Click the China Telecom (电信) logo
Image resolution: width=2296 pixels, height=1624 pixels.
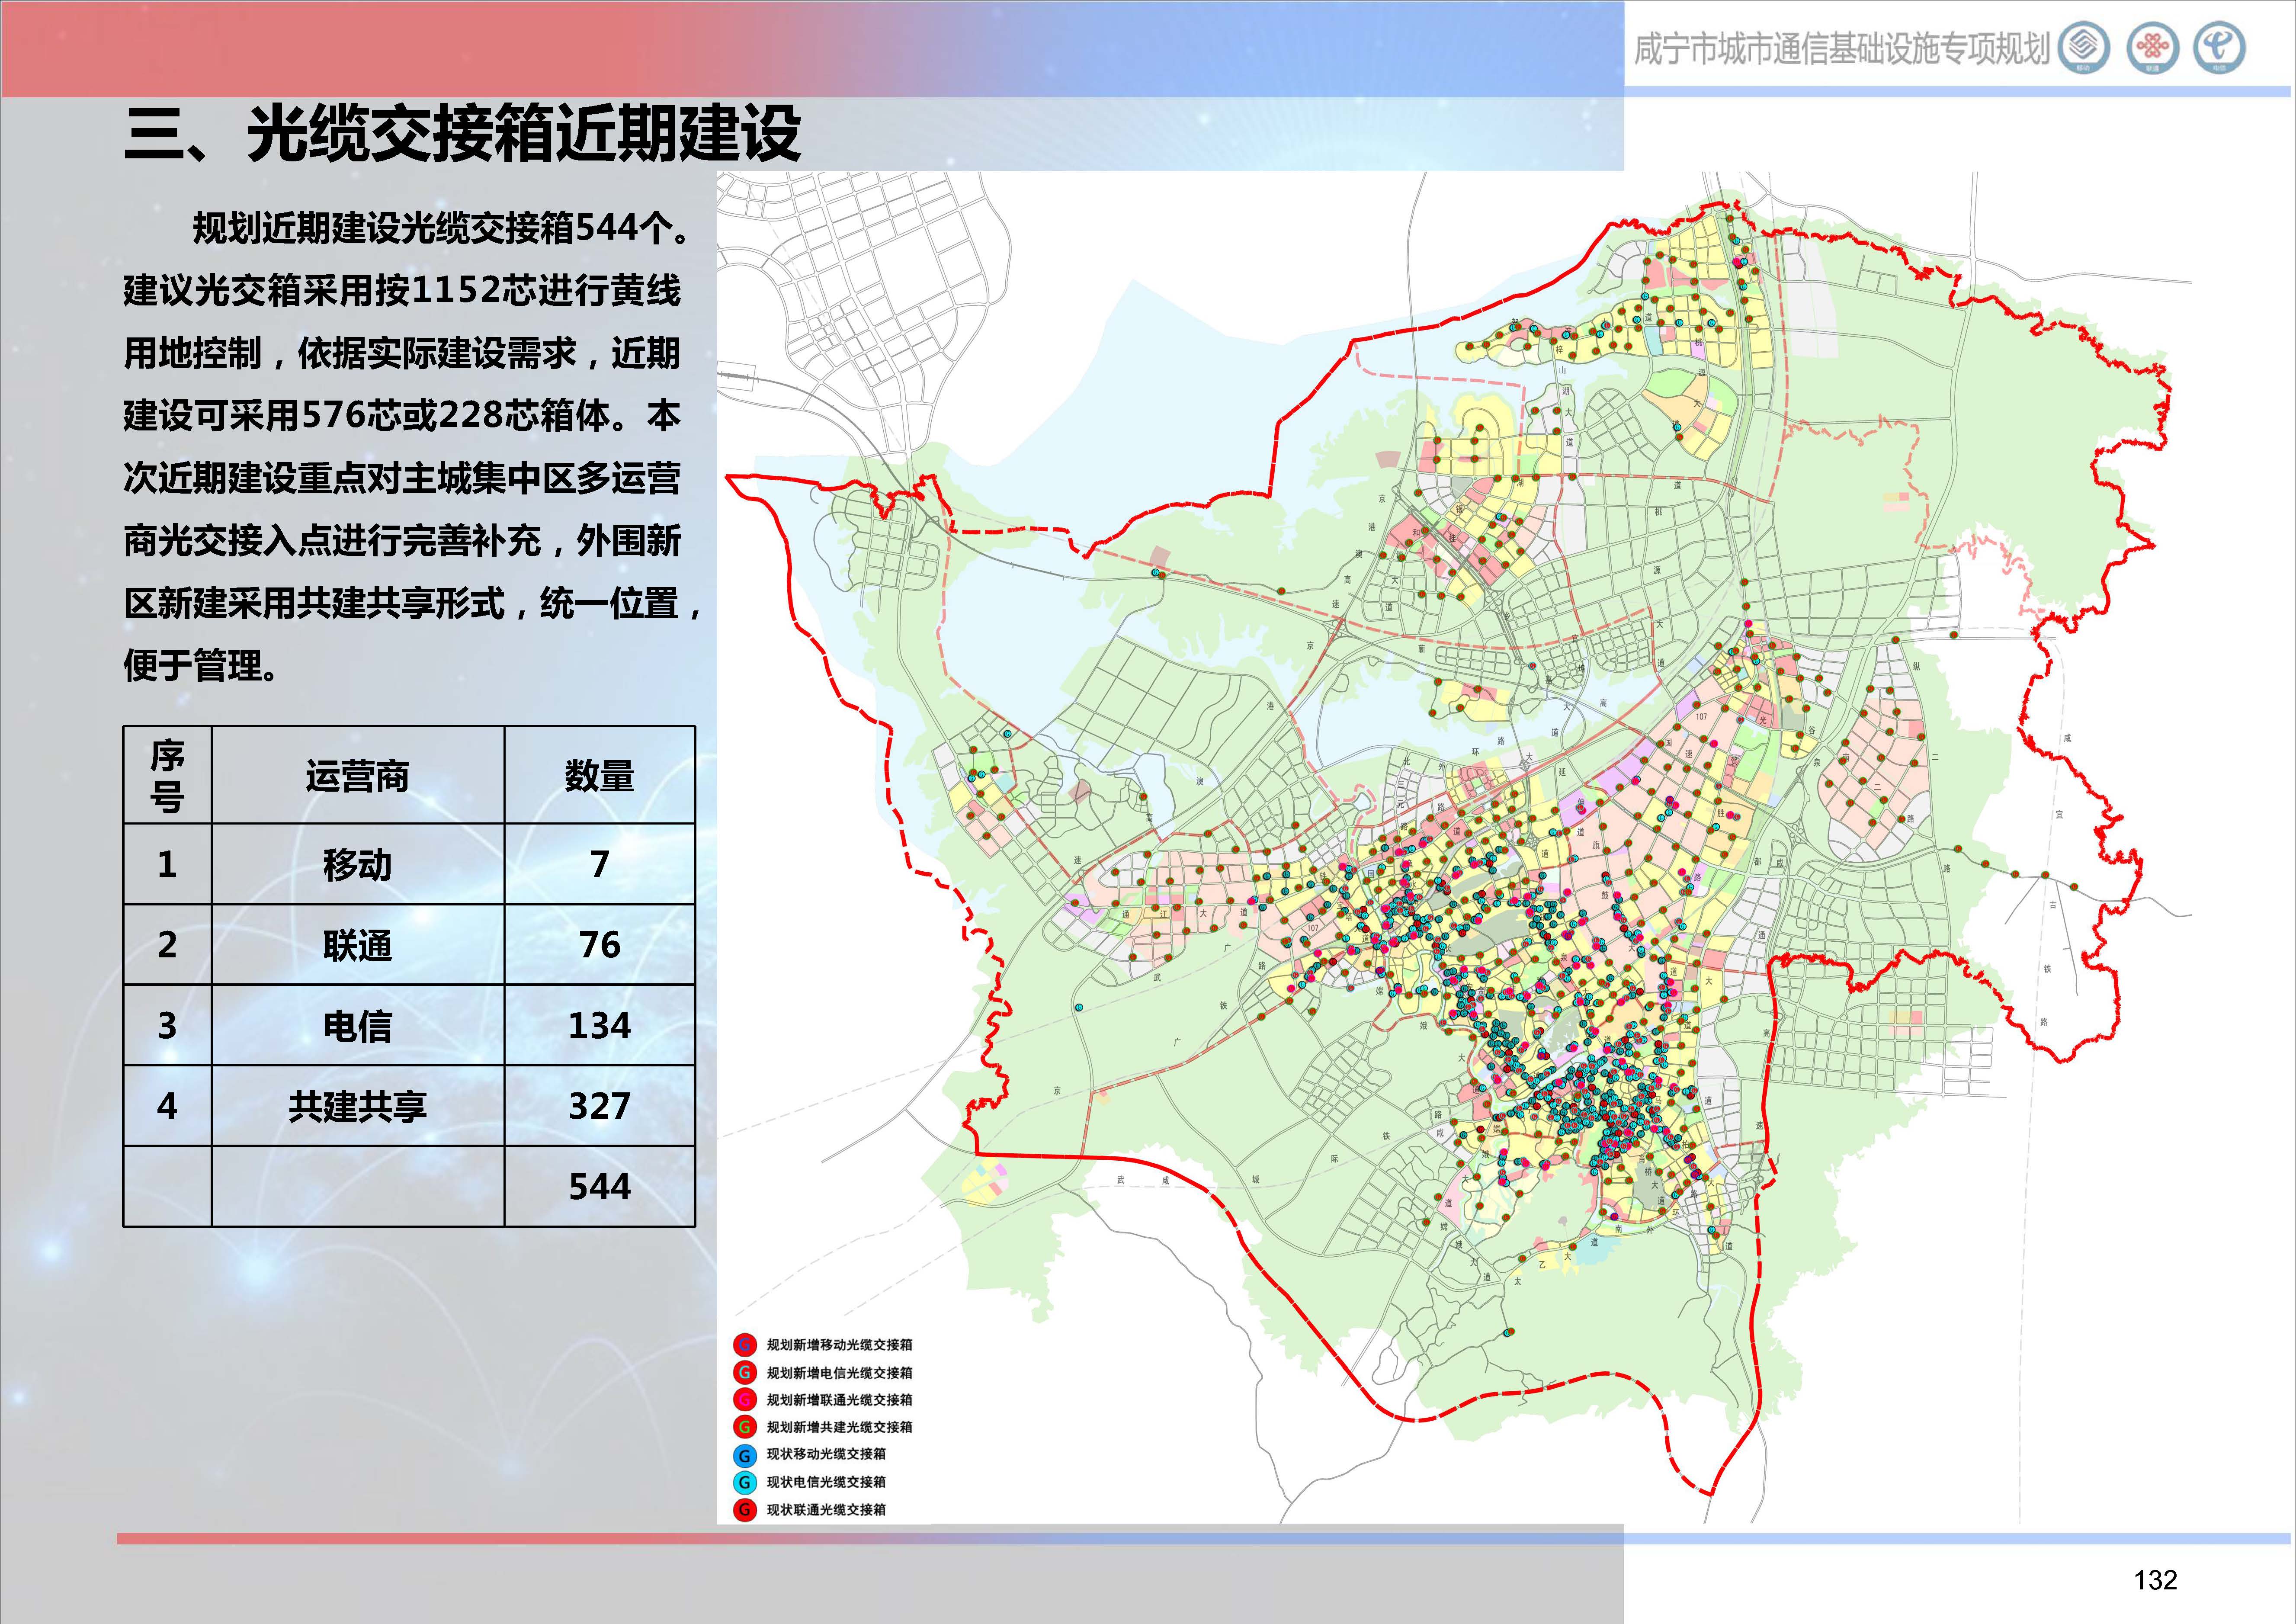[x=2220, y=48]
